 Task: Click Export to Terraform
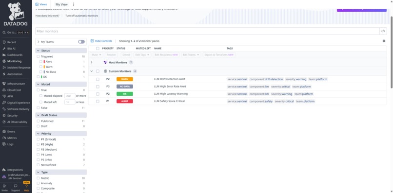coord(219,55)
